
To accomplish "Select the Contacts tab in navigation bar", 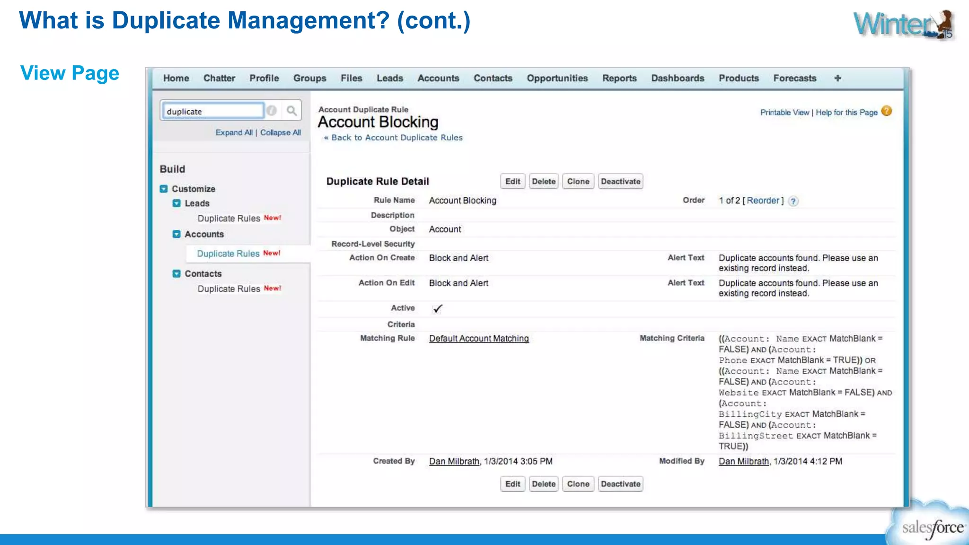I will click(x=493, y=78).
